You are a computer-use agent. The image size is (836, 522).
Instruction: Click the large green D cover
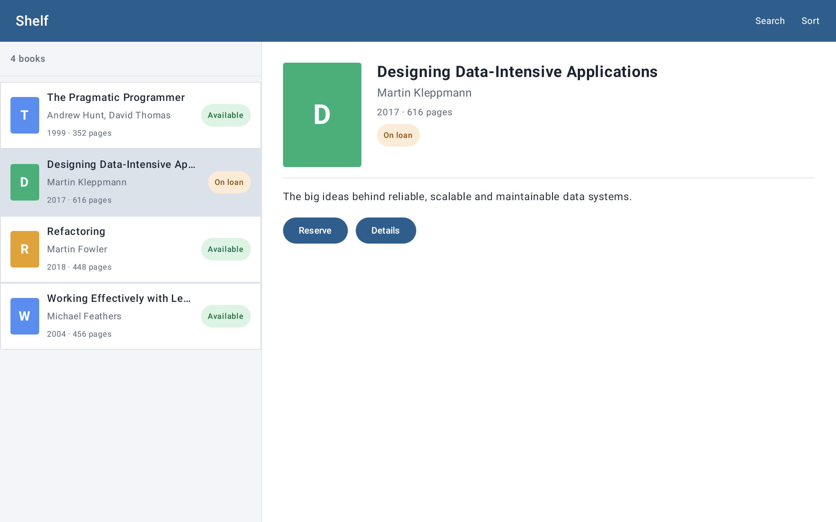click(322, 115)
